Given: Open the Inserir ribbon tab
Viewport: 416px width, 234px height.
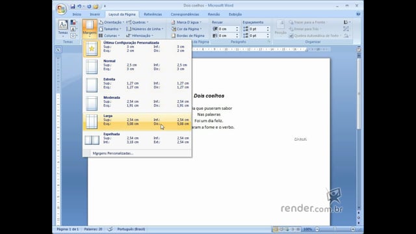Looking at the screenshot, I should [95, 14].
